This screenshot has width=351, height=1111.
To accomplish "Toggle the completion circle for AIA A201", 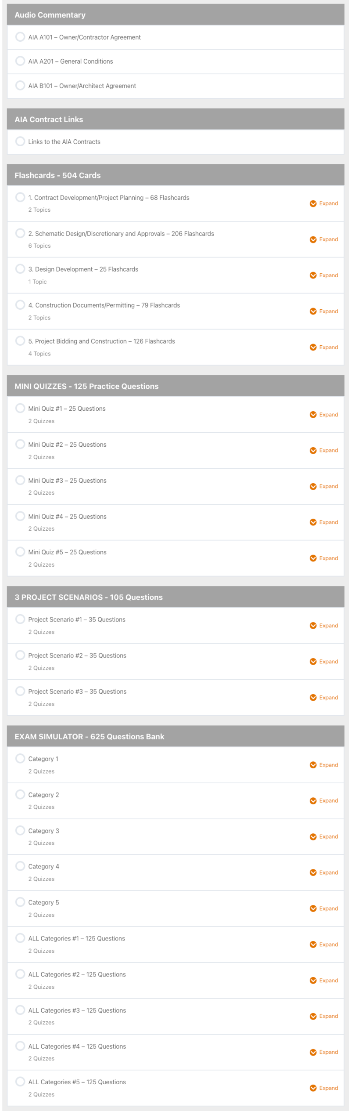I will (20, 61).
